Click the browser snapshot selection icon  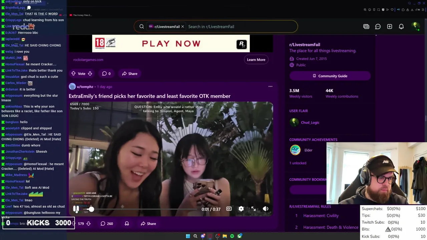point(379,10)
